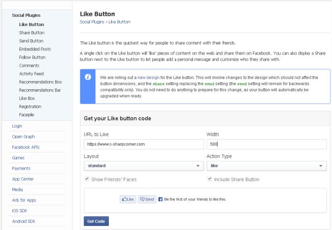Open Embedded Posts sidebar item
The height and width of the screenshot is (230, 332).
coord(35,49)
